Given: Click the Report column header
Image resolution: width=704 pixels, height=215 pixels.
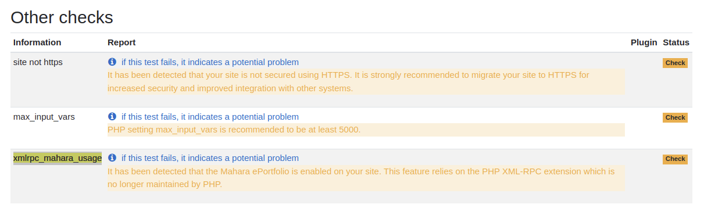Looking at the screenshot, I should pyautogui.click(x=121, y=42).
